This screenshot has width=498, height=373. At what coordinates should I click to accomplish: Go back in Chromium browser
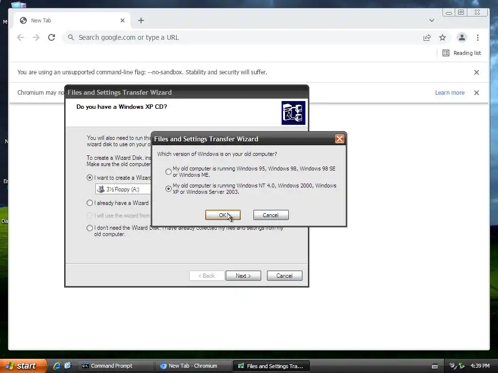click(x=20, y=37)
